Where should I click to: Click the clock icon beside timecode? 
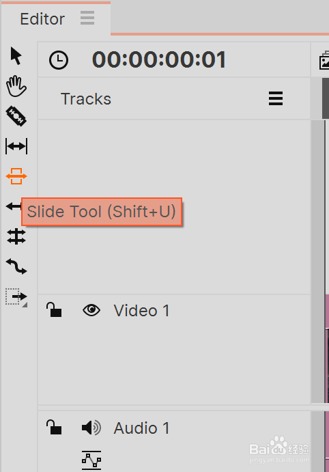click(x=59, y=60)
